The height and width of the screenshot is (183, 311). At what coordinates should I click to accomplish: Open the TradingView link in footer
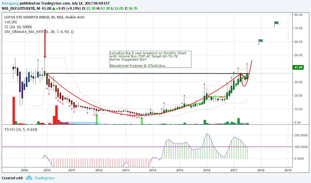tap(44, 178)
